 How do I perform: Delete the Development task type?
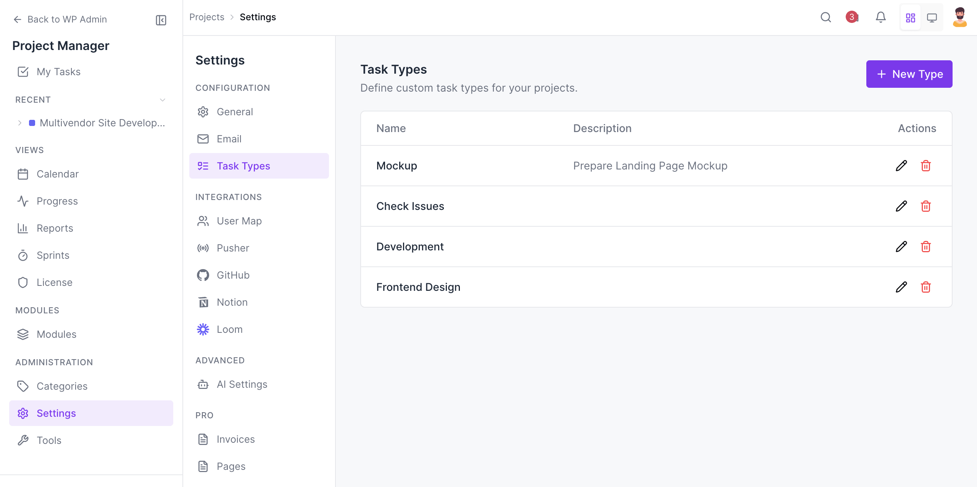[926, 247]
